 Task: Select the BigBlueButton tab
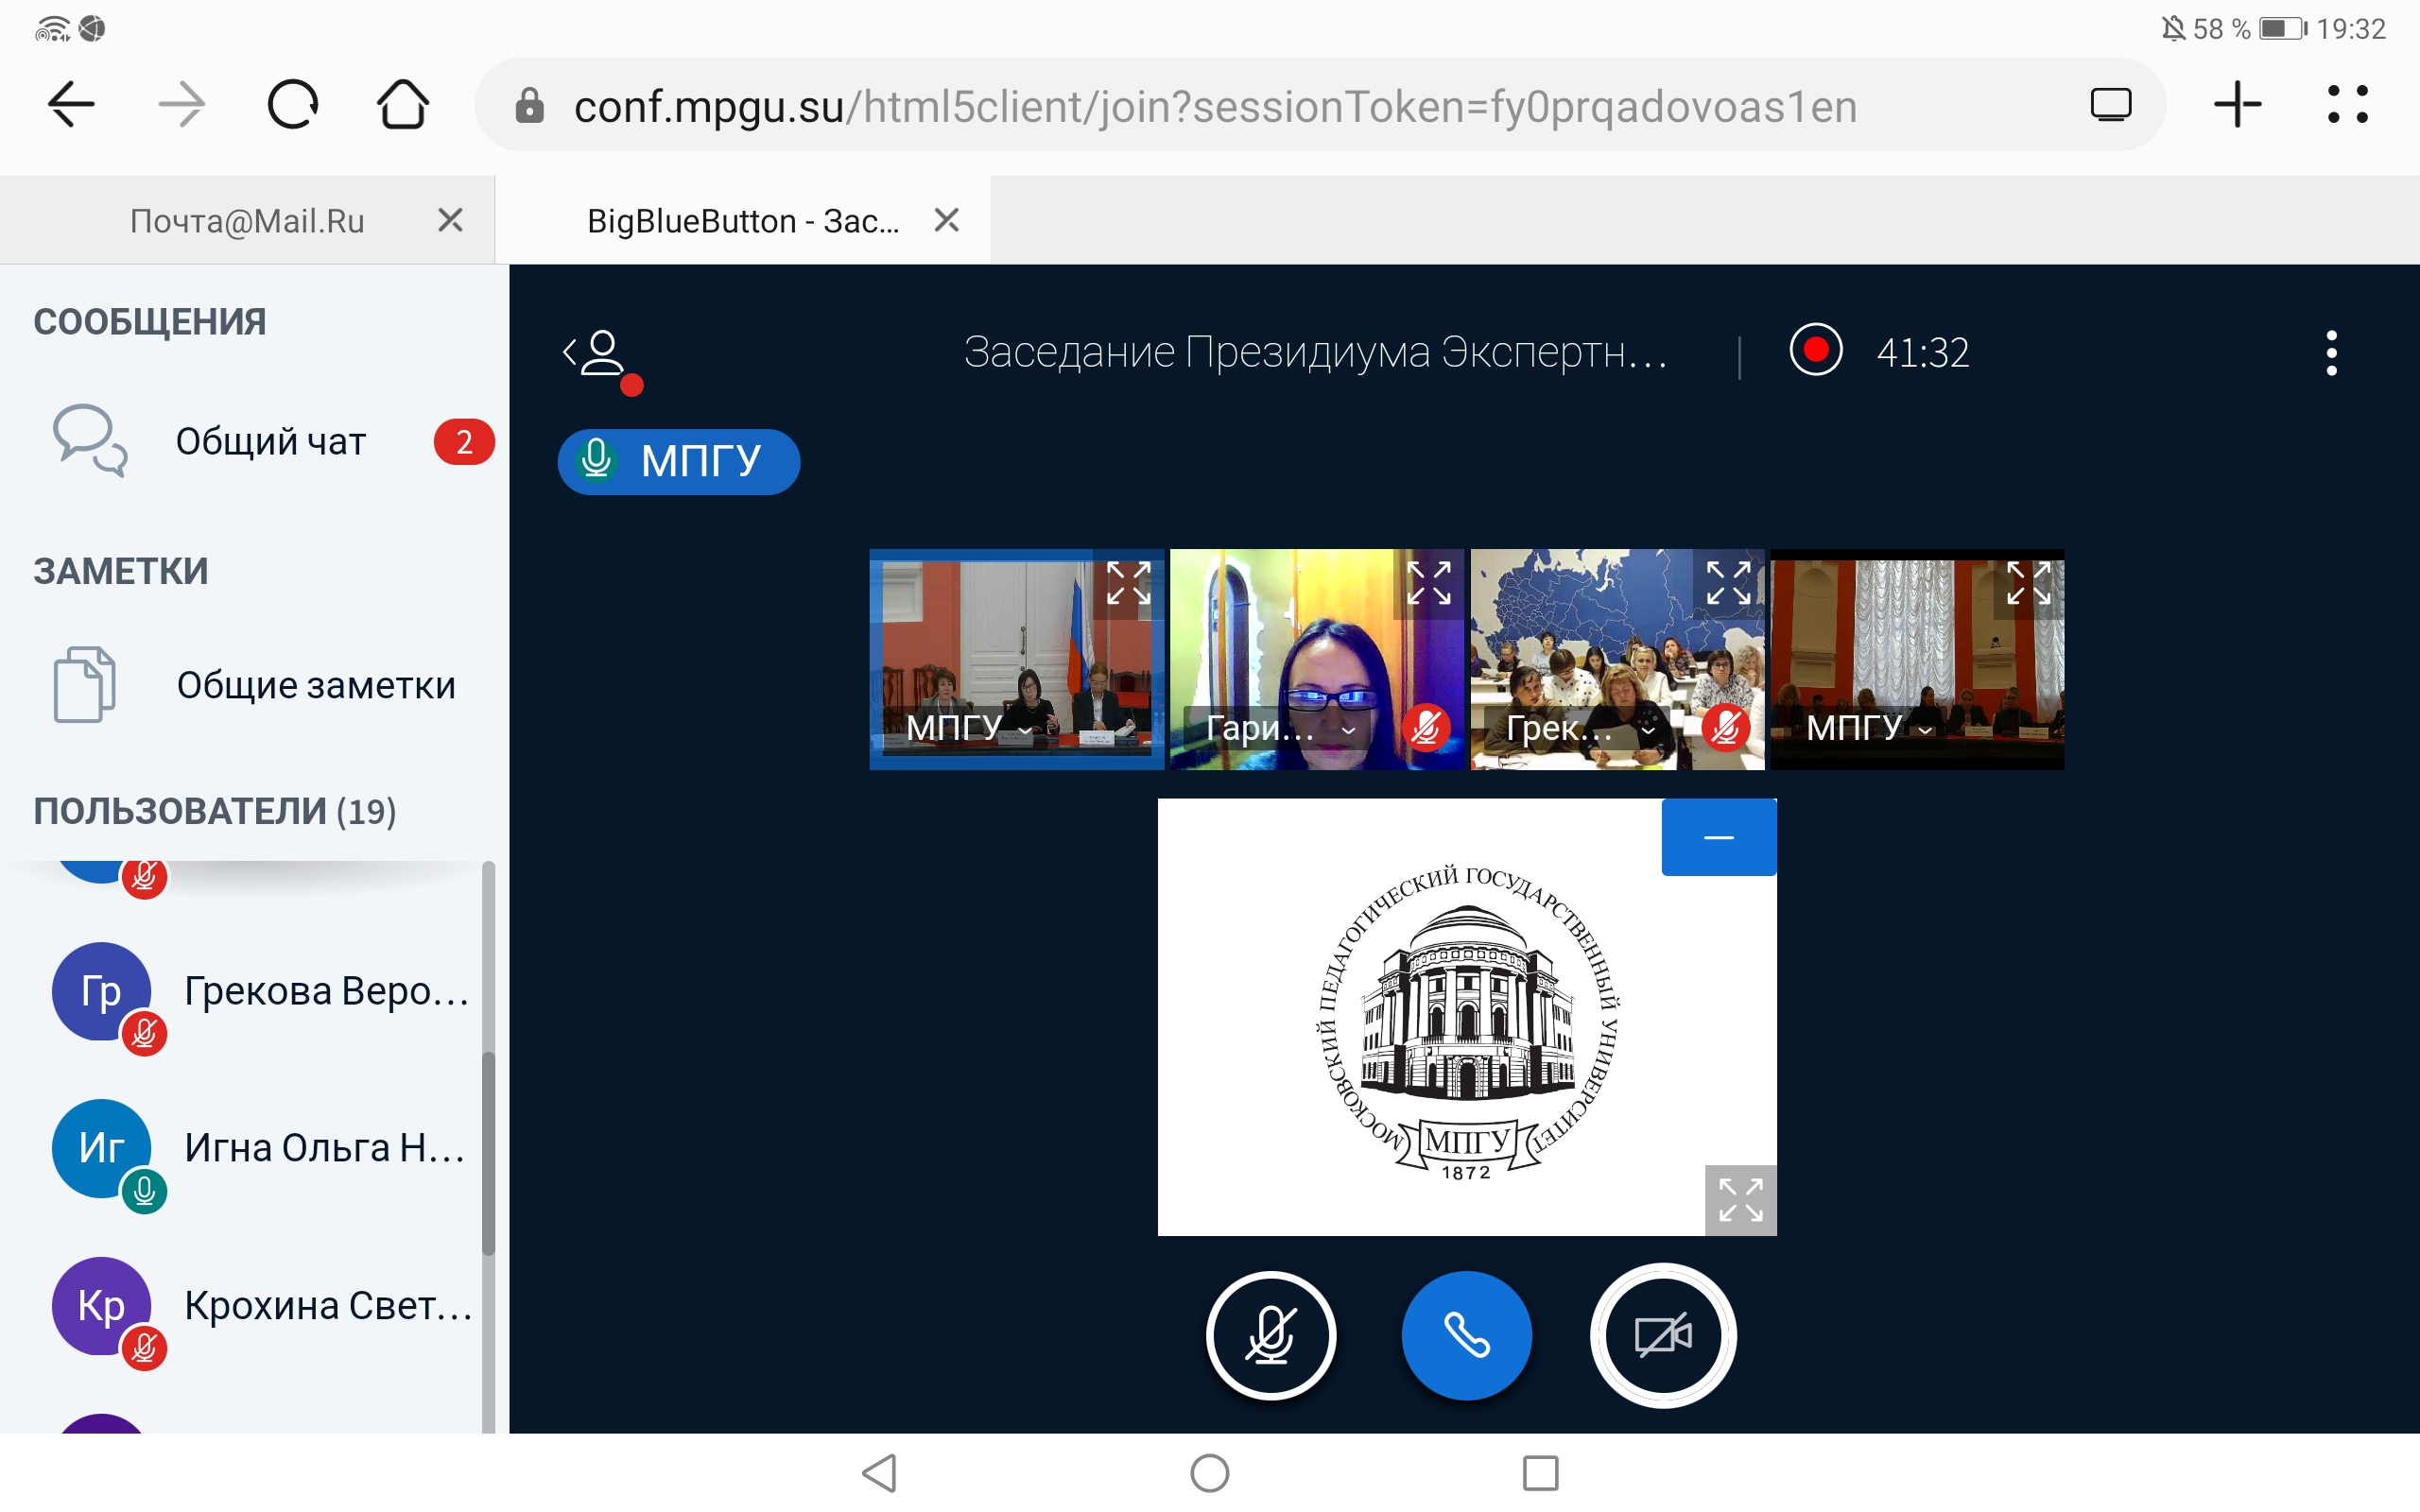tap(742, 220)
